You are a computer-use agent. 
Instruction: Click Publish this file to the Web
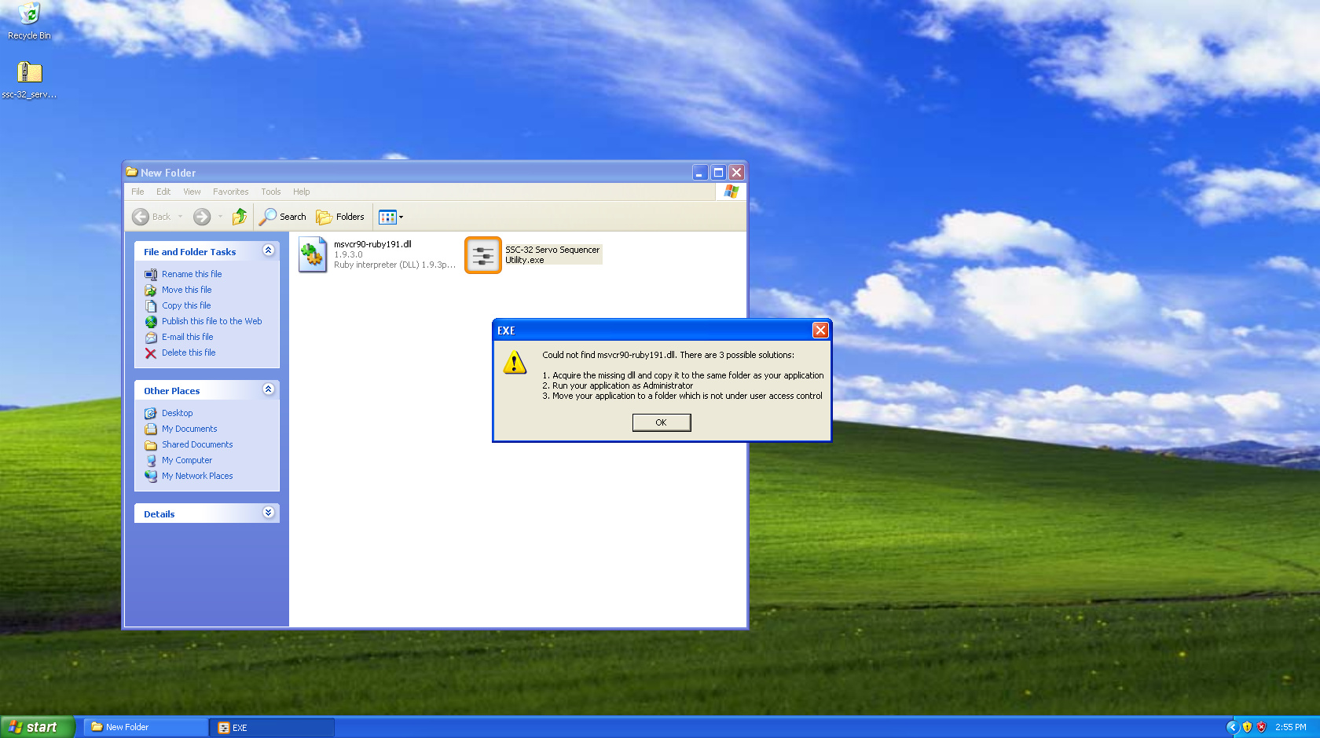pyautogui.click(x=211, y=321)
